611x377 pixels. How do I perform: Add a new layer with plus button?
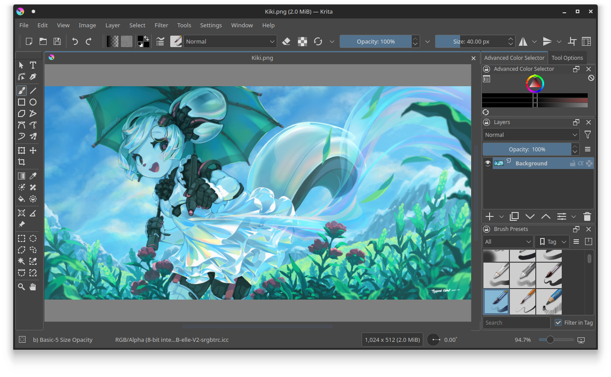click(489, 216)
